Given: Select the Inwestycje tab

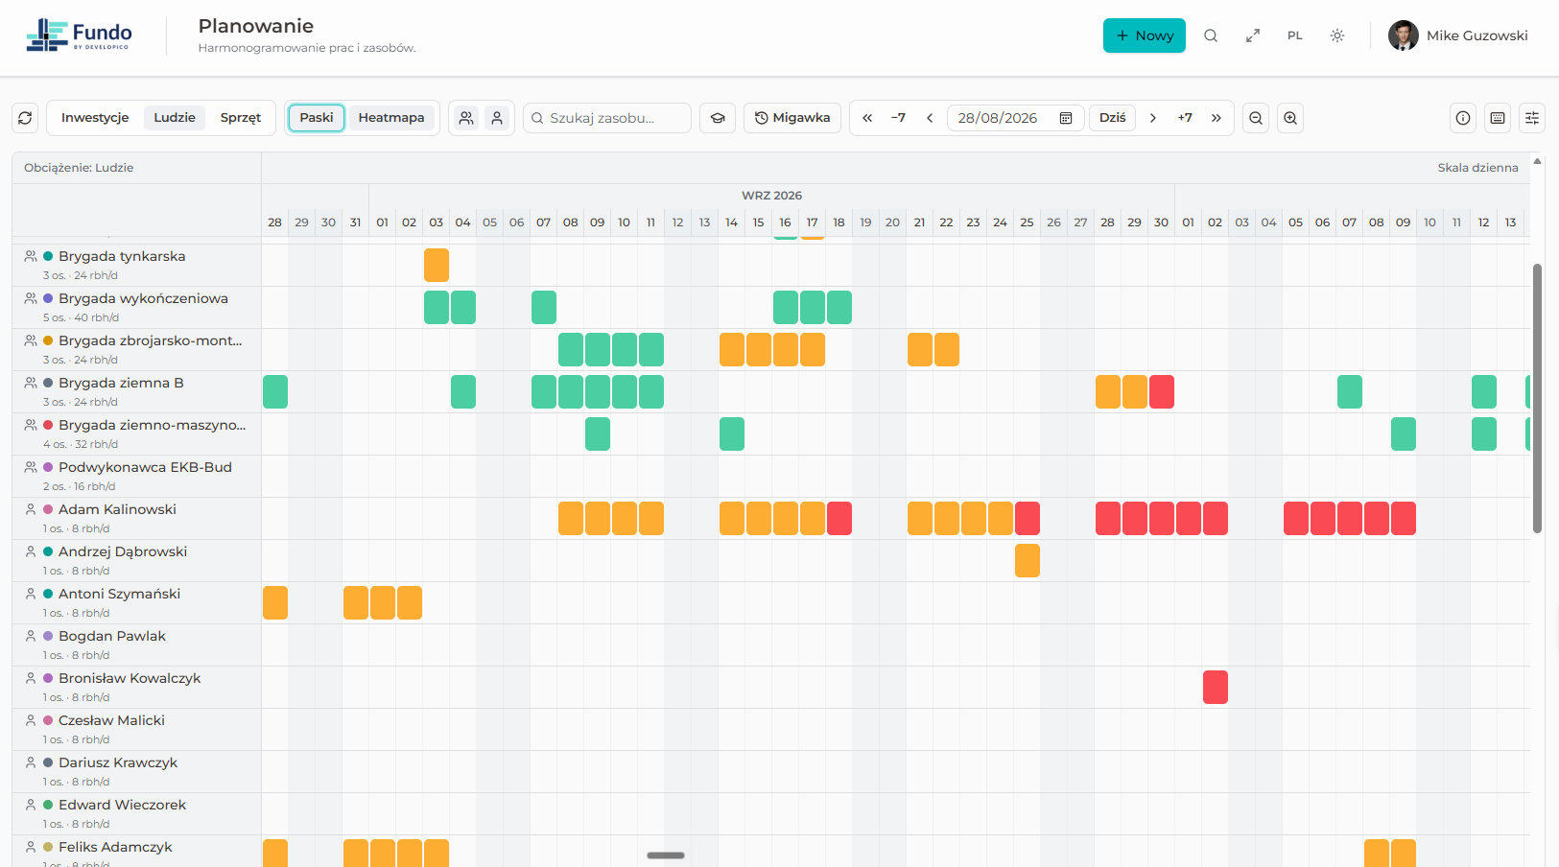Looking at the screenshot, I should click(95, 118).
